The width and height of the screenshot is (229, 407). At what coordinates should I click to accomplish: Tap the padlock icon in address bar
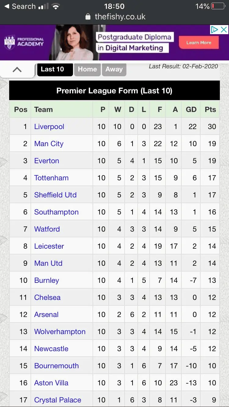pos(88,17)
